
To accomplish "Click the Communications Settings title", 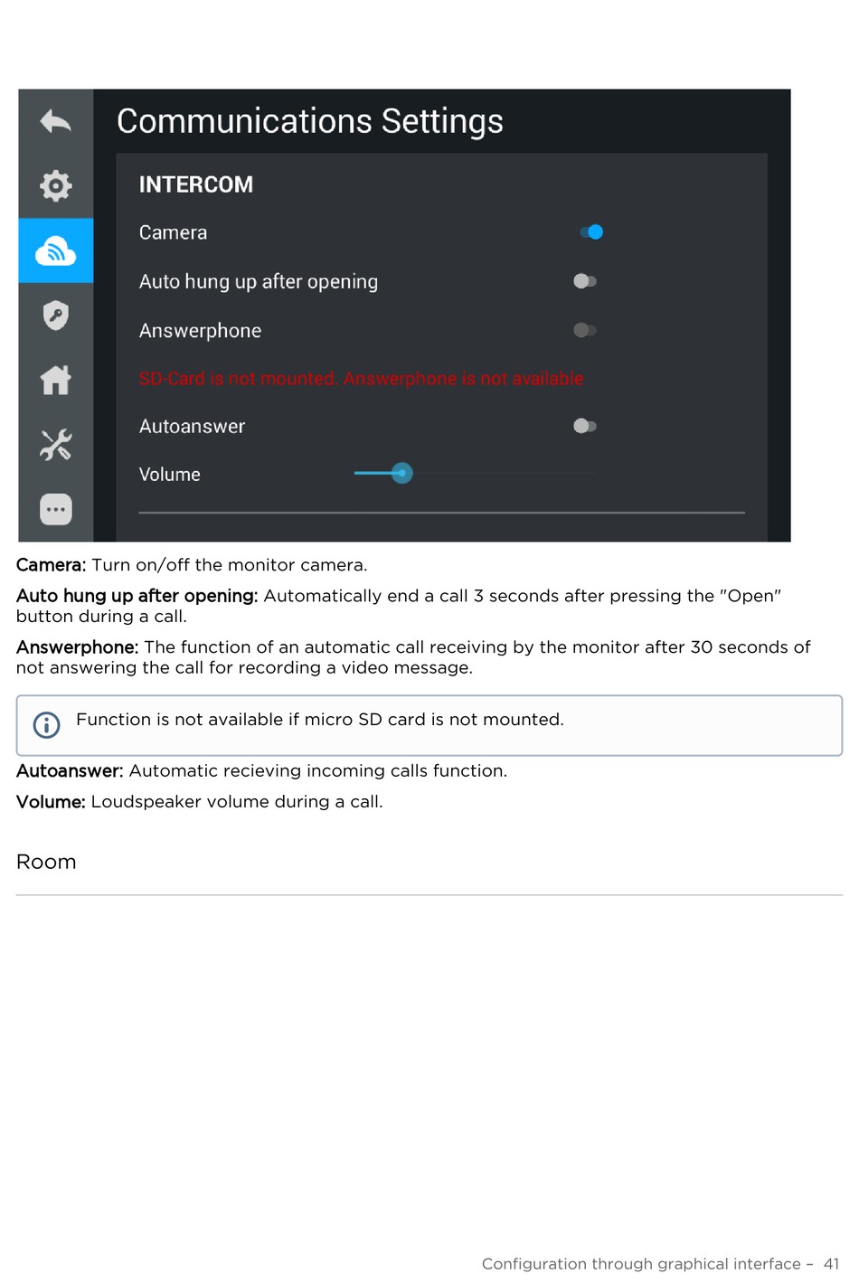I will (x=310, y=121).
